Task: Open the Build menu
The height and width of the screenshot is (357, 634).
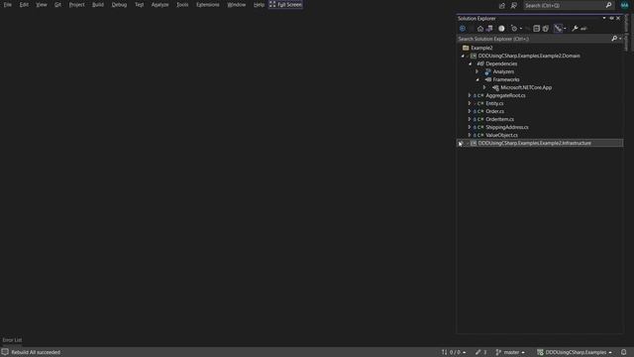Action: (x=98, y=5)
